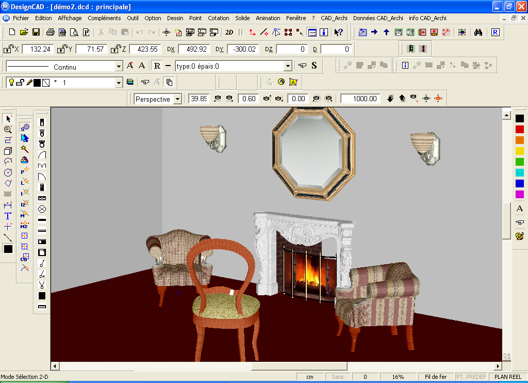
Task: Click the black up-arrow view icon
Action: click(x=402, y=99)
